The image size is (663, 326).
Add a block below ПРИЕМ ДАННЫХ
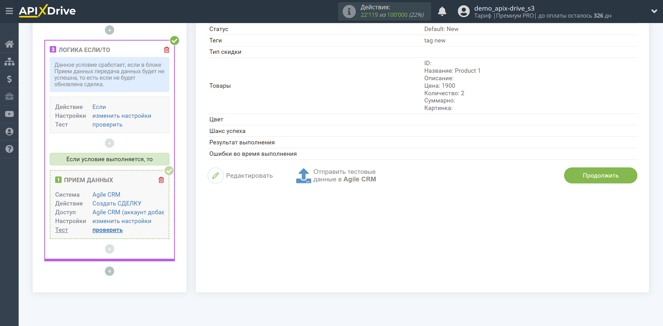tap(110, 249)
